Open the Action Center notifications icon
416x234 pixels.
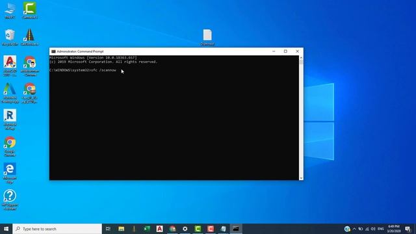[408, 229]
